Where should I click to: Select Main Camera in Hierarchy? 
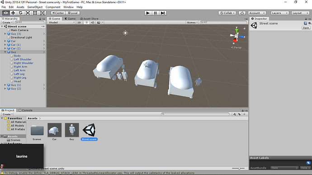pyautogui.click(x=19, y=30)
